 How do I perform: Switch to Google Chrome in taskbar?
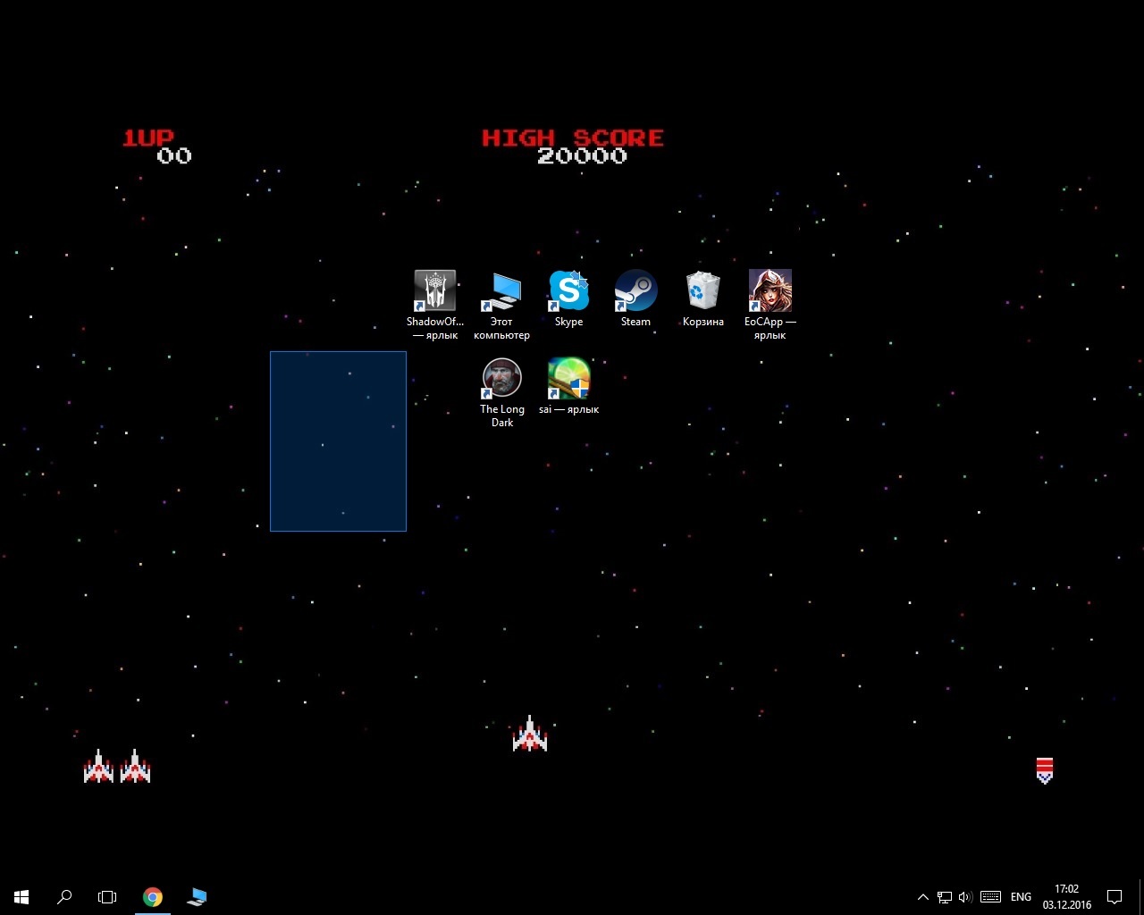[153, 896]
